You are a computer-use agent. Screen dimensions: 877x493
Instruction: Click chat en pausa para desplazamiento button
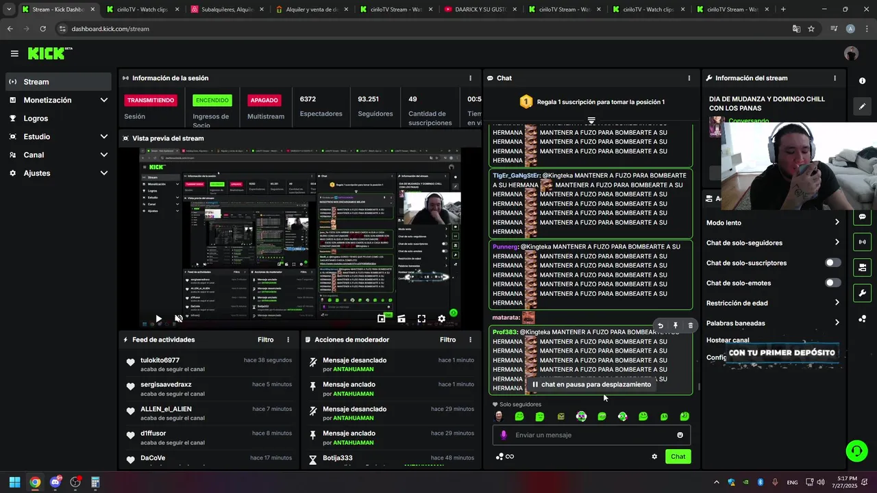[591, 384]
